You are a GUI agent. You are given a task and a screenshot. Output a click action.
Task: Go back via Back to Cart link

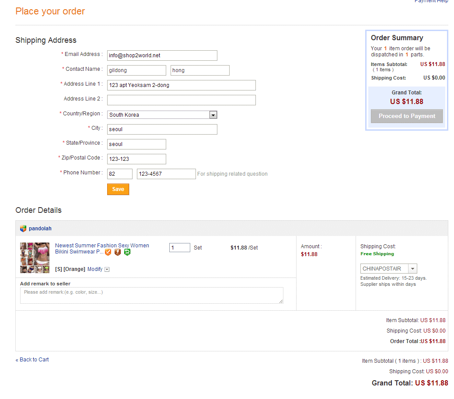[x=32, y=360]
